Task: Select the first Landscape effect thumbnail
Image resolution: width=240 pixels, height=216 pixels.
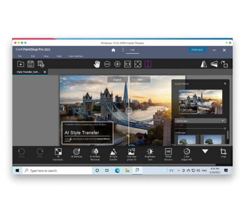Action: tap(187, 139)
